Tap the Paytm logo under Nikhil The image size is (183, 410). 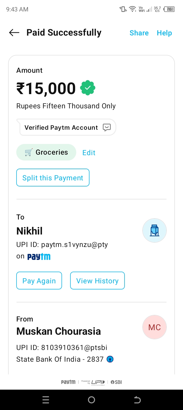coord(39,256)
